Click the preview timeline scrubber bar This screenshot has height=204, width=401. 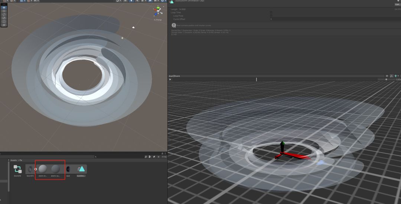(x=275, y=79)
